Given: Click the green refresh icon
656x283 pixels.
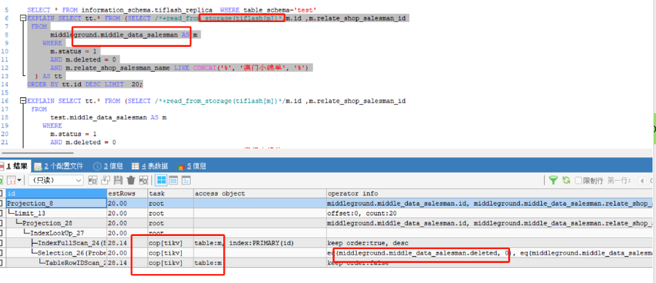Looking at the screenshot, I should (x=566, y=180).
